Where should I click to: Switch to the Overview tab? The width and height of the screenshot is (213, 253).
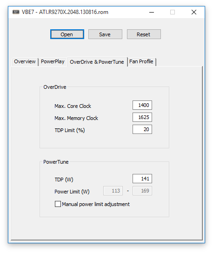(25, 62)
